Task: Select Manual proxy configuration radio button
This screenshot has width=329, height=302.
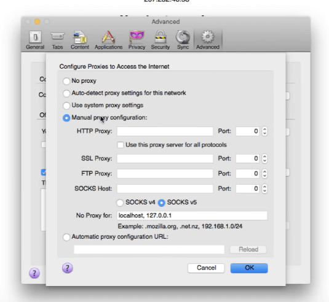Action: click(x=66, y=118)
